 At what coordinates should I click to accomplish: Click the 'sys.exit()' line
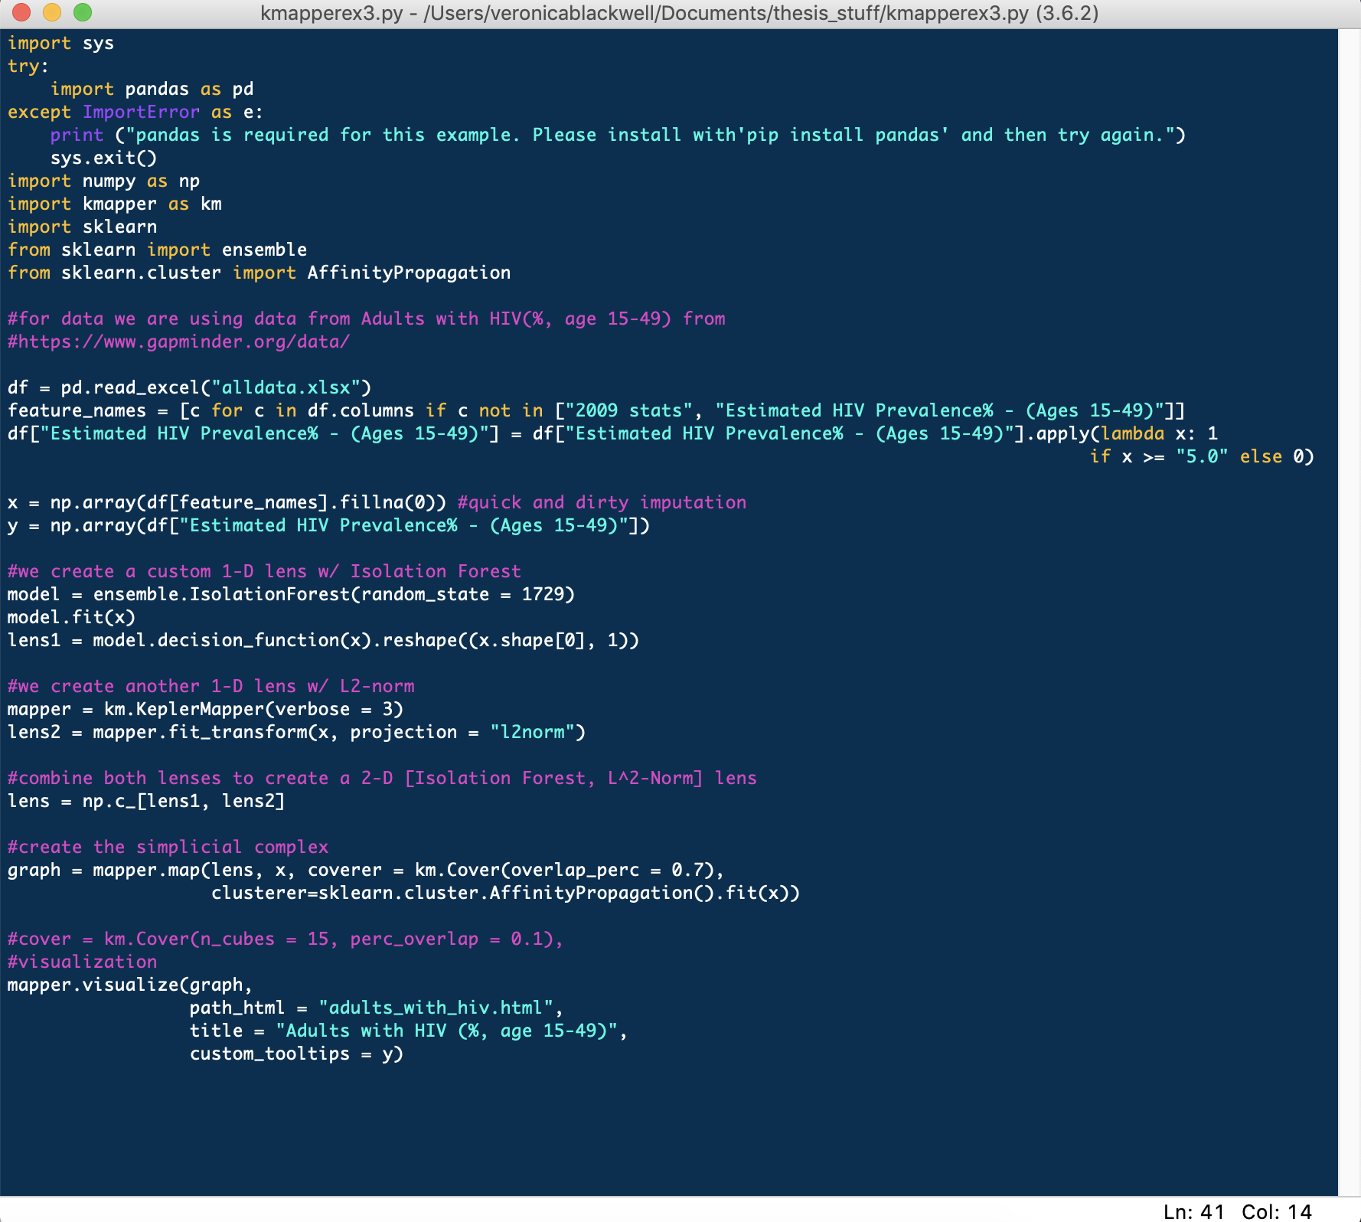coord(103,158)
